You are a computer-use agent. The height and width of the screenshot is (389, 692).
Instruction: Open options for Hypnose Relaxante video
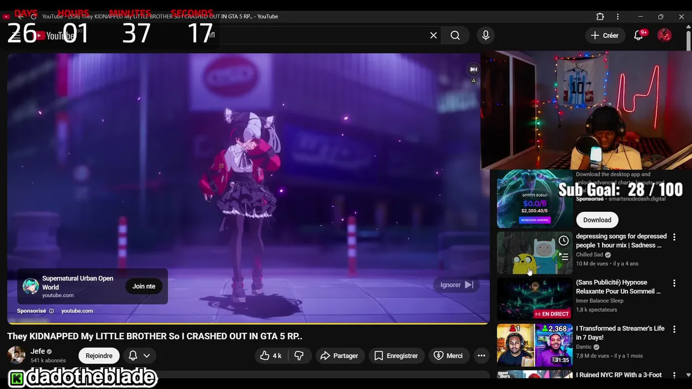(x=674, y=283)
